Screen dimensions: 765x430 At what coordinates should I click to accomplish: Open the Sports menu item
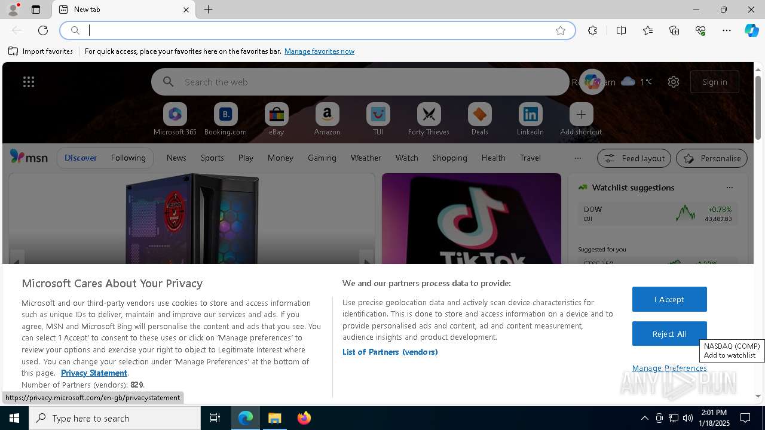[x=212, y=158]
